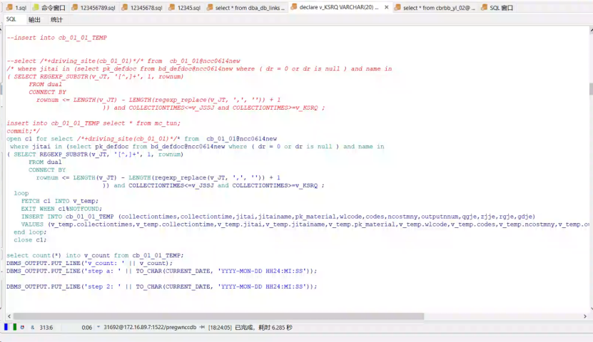The image size is (593, 342).
Task: Open the select * from dba_db_links tab
Action: (245, 8)
